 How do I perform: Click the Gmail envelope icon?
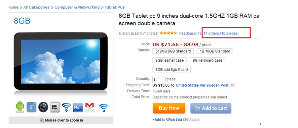tap(90, 107)
